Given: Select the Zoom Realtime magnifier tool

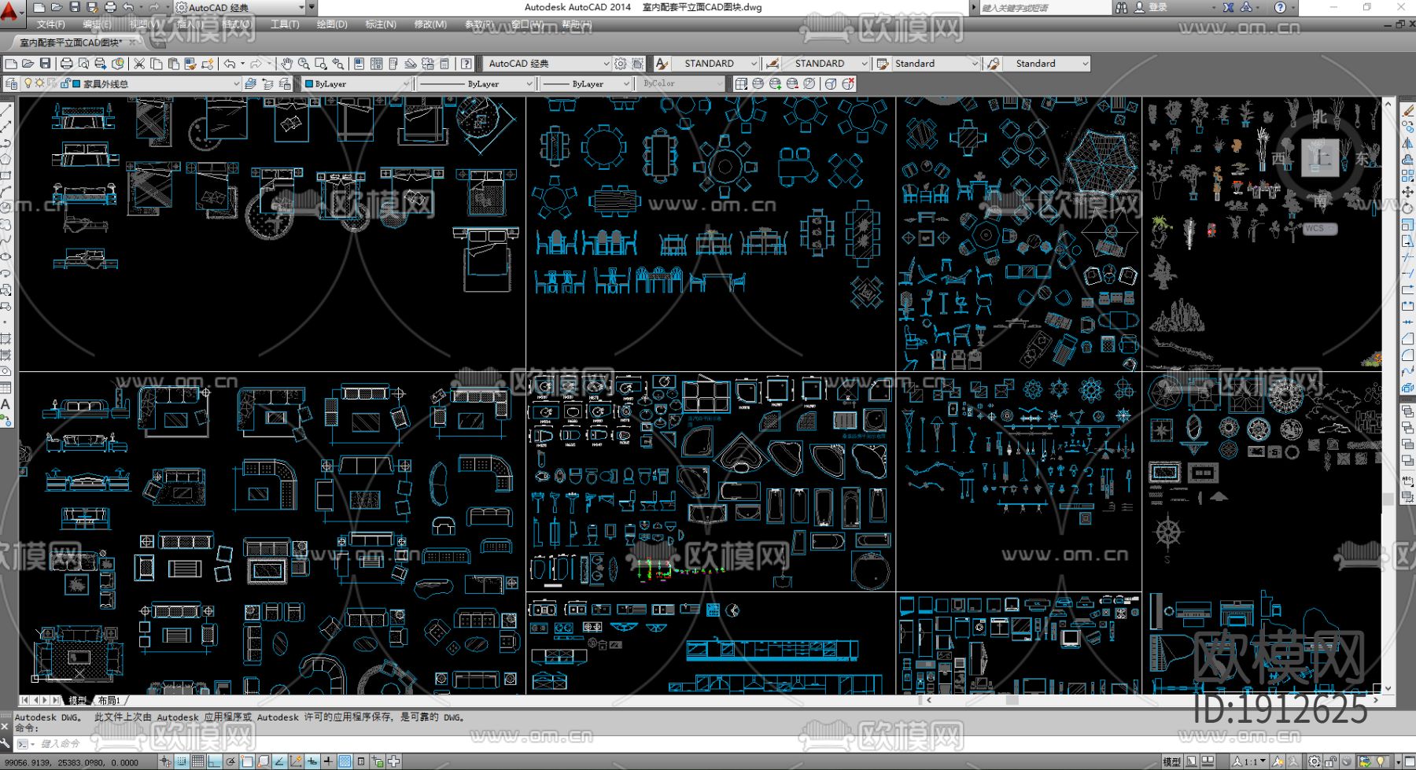Looking at the screenshot, I should [304, 64].
